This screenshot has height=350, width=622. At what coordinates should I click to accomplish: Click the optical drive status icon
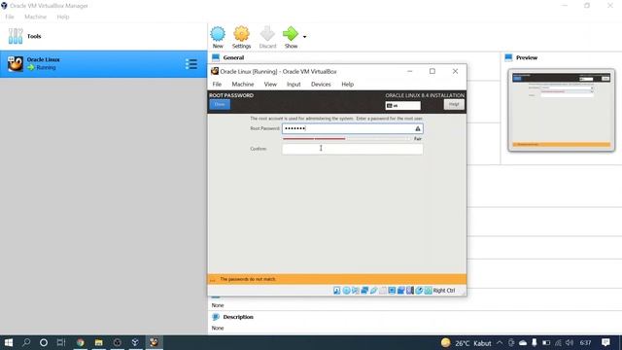[x=346, y=291]
